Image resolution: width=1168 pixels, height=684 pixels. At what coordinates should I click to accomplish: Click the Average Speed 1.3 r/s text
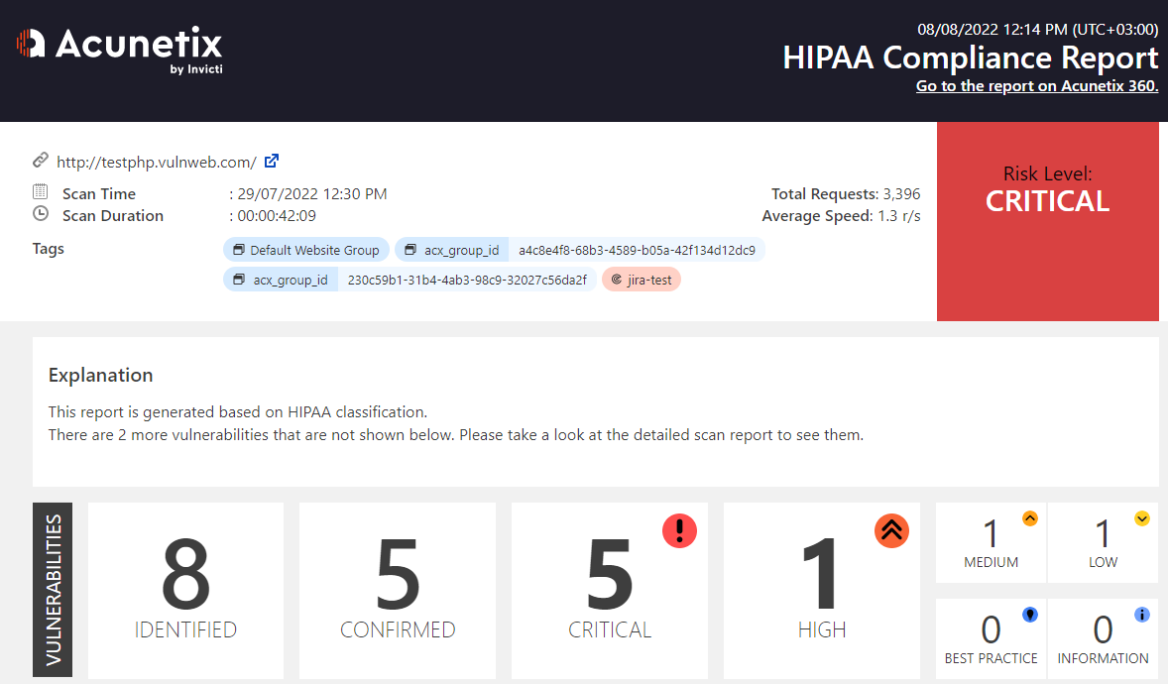pos(841,215)
